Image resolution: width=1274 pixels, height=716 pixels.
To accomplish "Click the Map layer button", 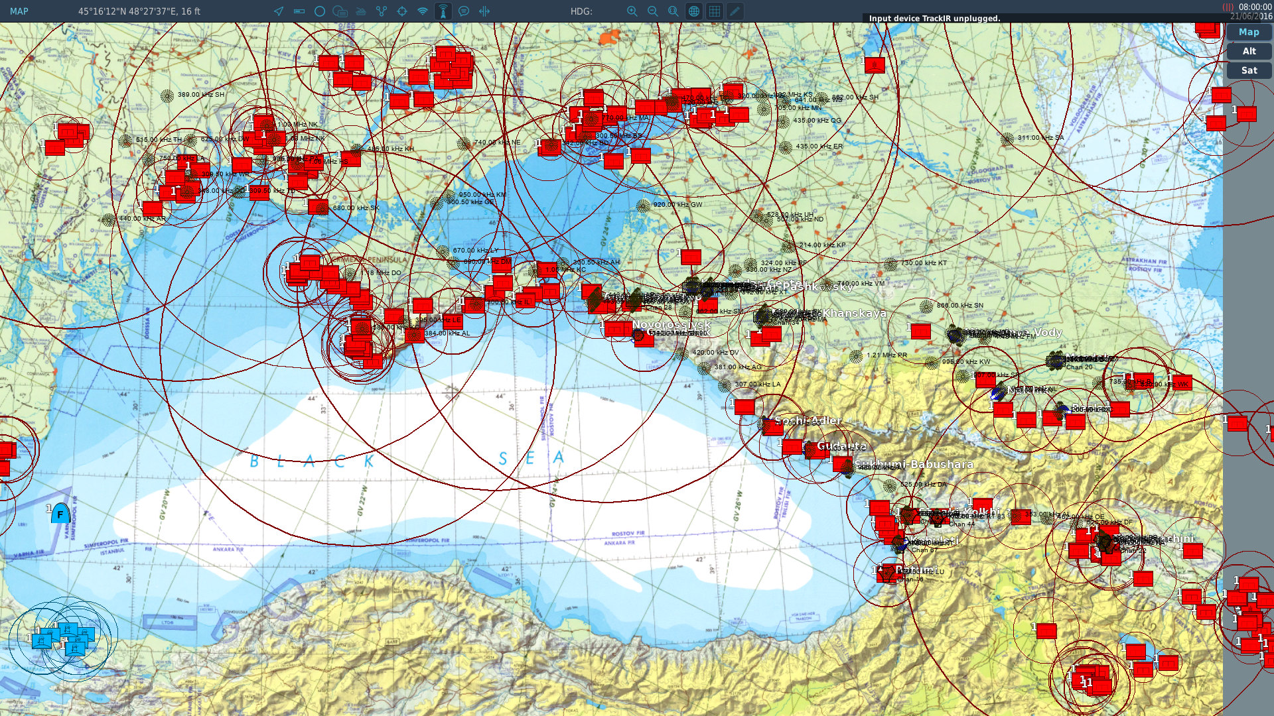I will [1249, 32].
